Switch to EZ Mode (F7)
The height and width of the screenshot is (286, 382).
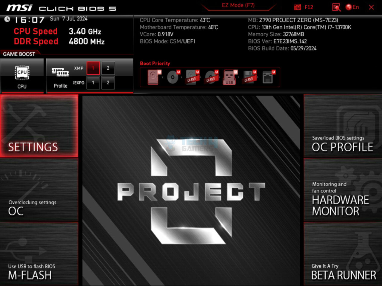point(237,5)
